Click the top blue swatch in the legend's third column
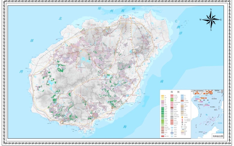234x146 pixels. [182, 95]
